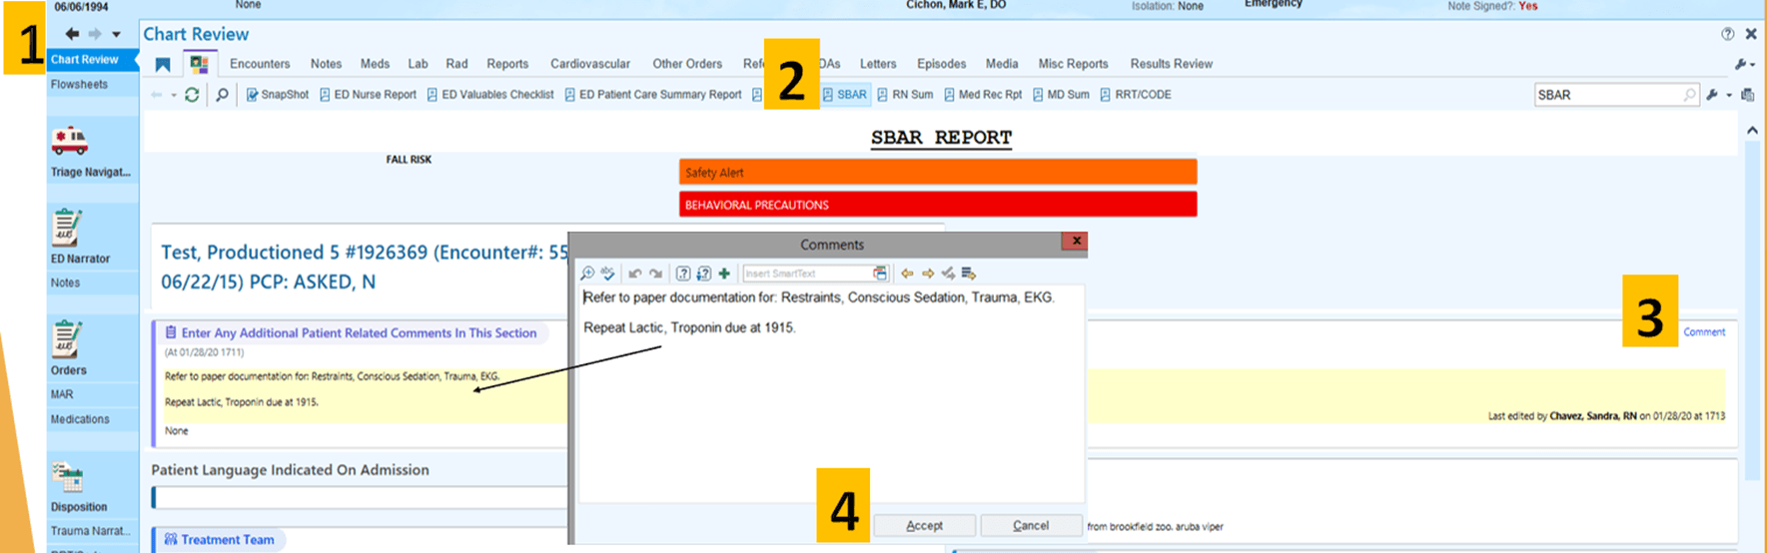
Task: Open the Episodes tab
Action: click(941, 64)
